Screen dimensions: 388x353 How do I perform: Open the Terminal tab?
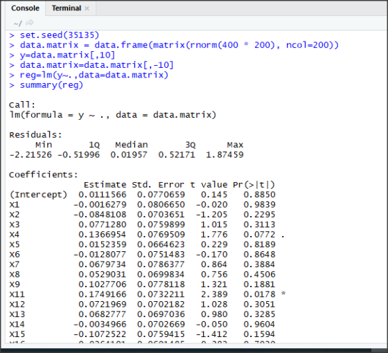(67, 8)
